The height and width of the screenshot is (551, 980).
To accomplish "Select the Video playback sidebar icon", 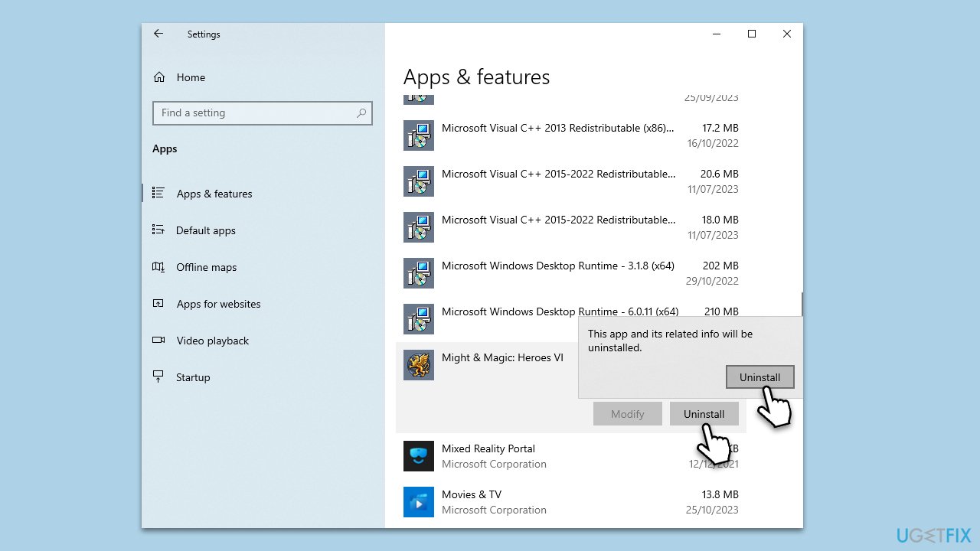I will coord(158,340).
